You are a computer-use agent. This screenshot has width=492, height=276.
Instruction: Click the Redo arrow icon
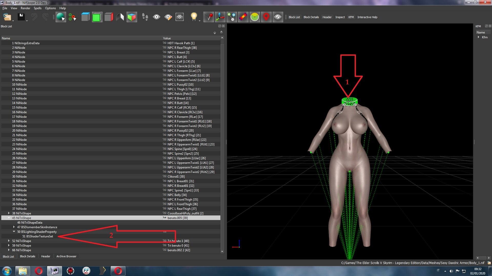click(45, 17)
